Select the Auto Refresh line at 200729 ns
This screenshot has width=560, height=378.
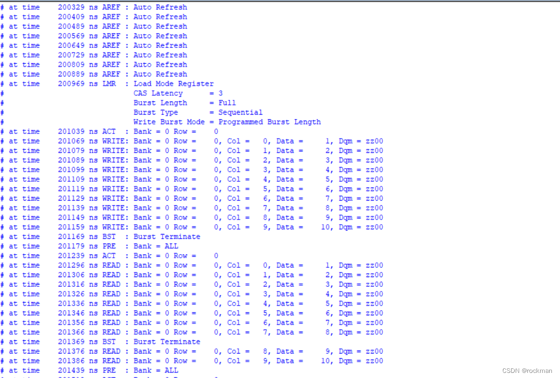click(x=94, y=55)
